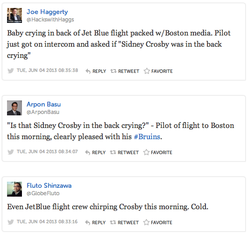Viewport: 248px width, 234px height.
Task: Click the reply arrow icon under Arpon Basu's tweet
Action: point(87,153)
